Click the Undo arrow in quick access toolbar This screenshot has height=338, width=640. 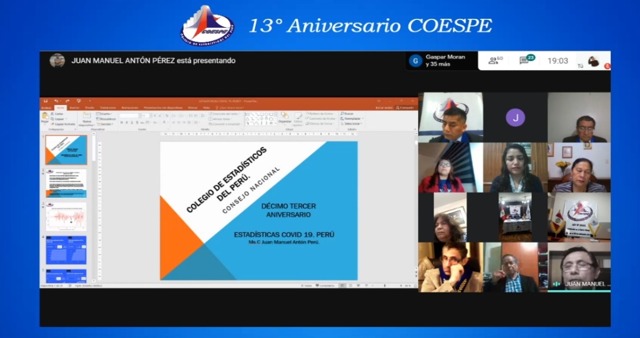tap(56, 101)
